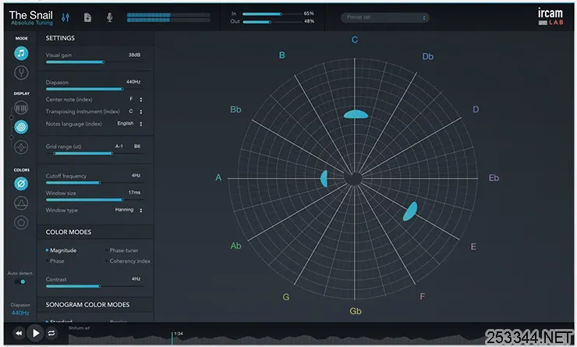Select the Magnitude color mode radio
Viewport: 577px width, 347px height.
click(61, 250)
